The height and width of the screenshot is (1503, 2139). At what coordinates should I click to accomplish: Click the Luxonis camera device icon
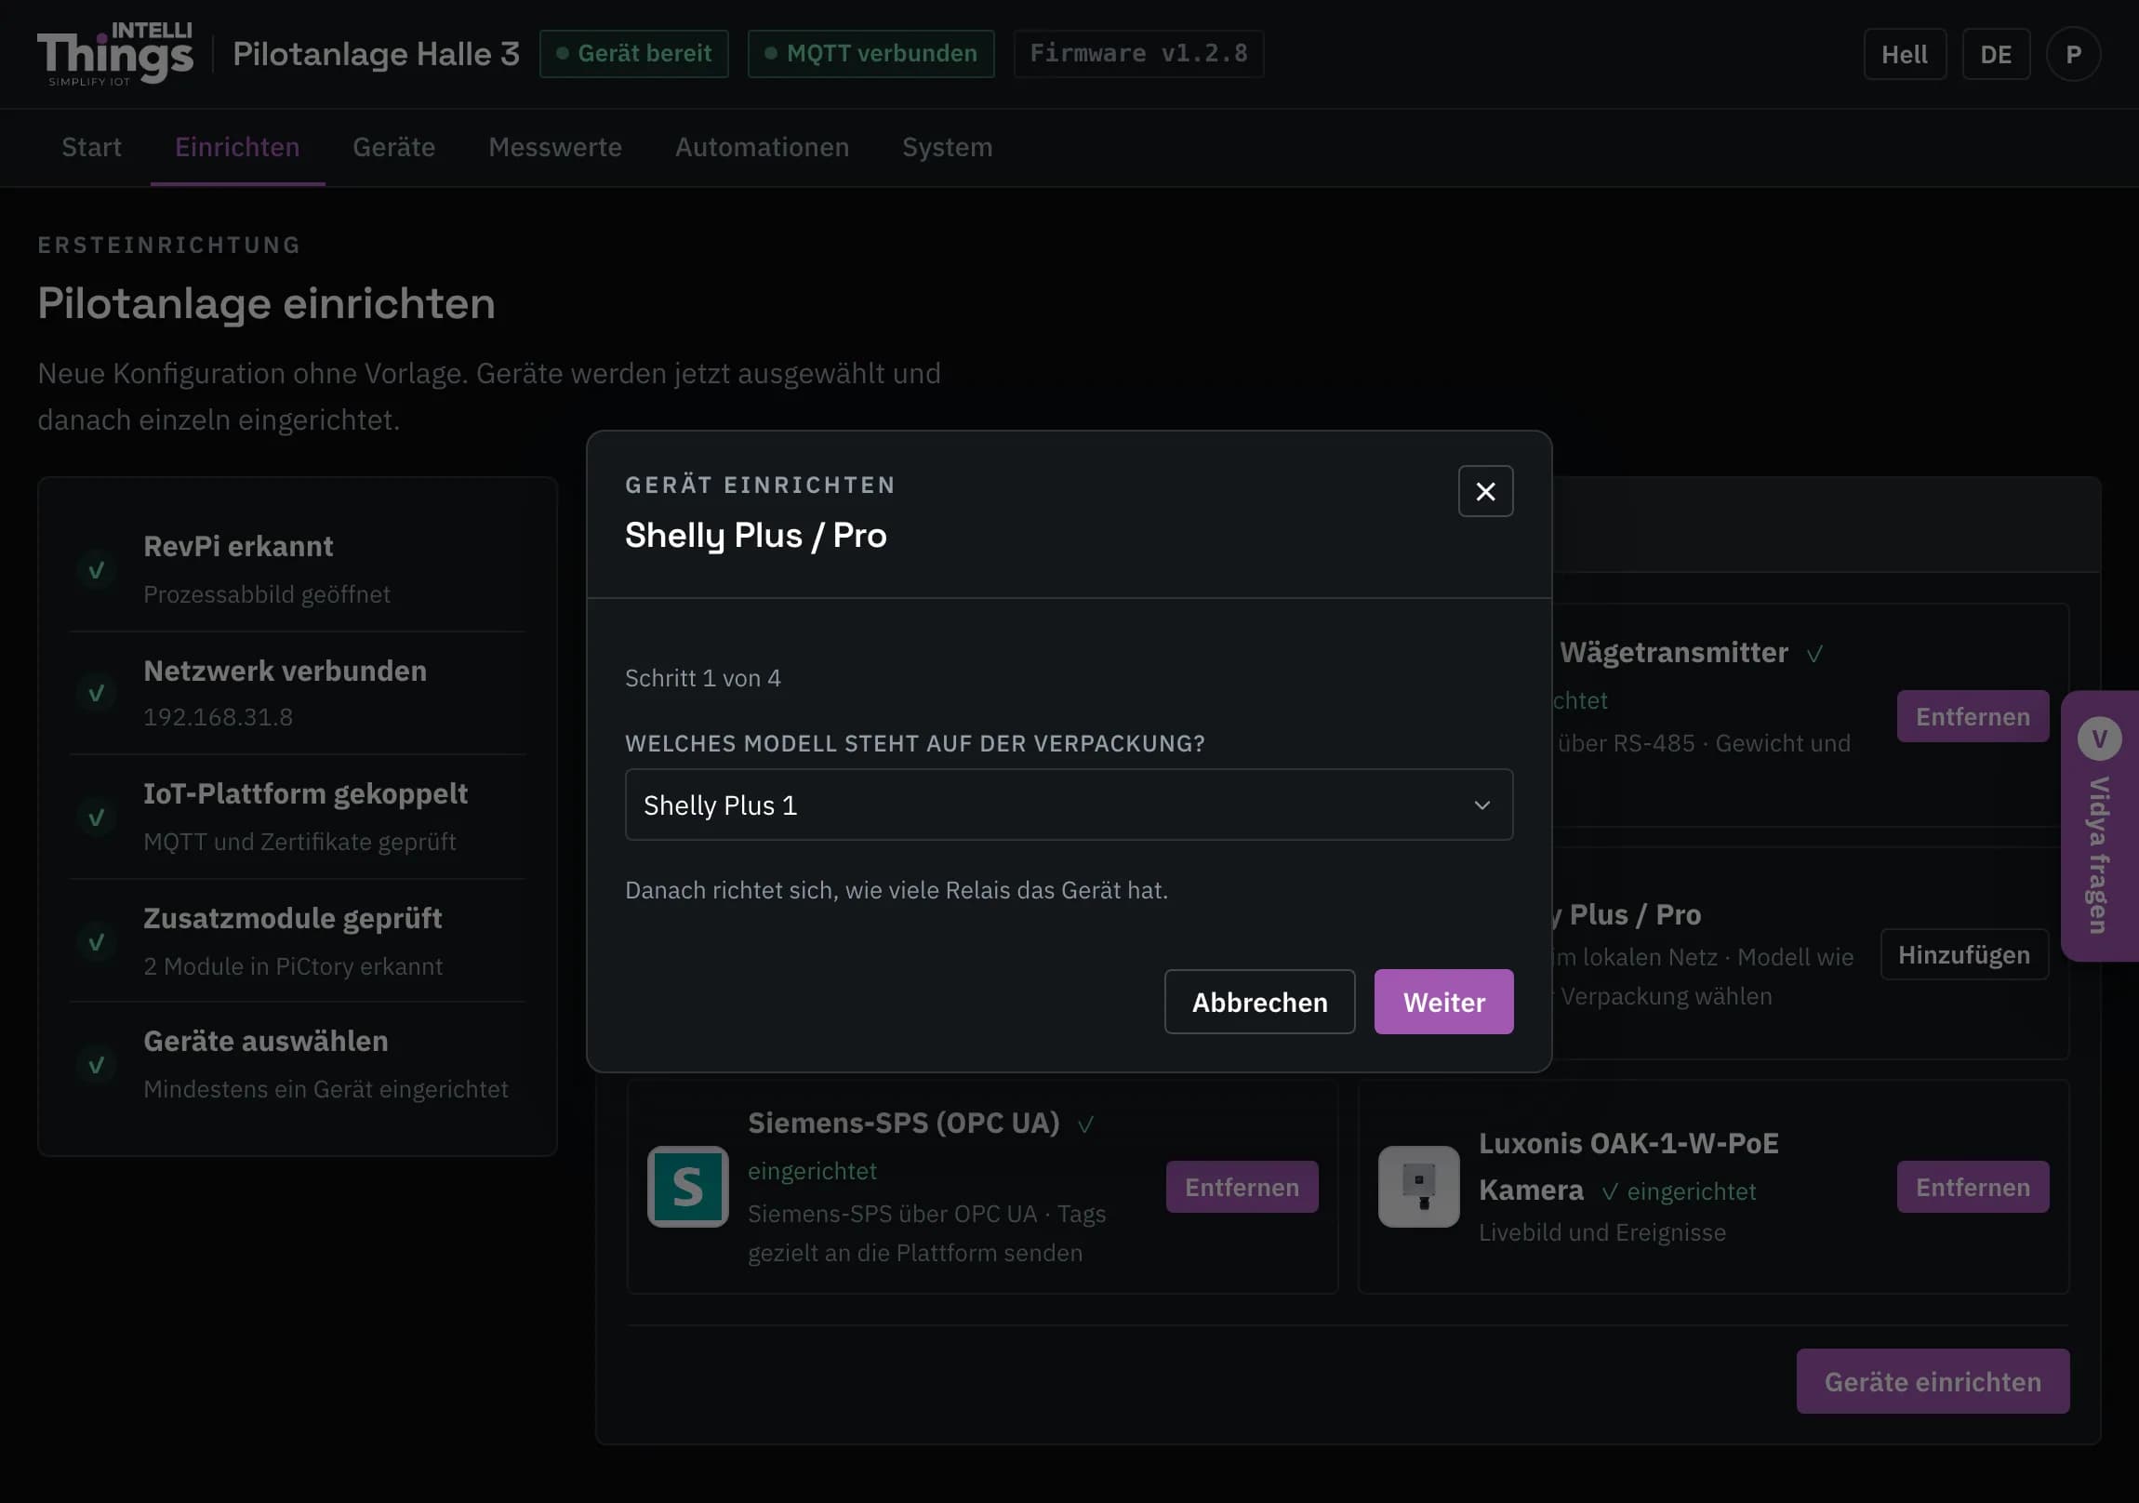tap(1418, 1186)
